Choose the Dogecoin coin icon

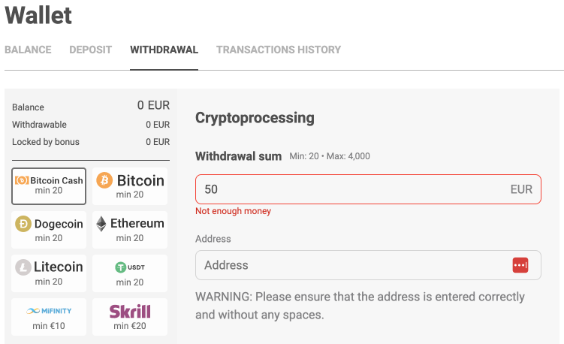[x=23, y=224]
